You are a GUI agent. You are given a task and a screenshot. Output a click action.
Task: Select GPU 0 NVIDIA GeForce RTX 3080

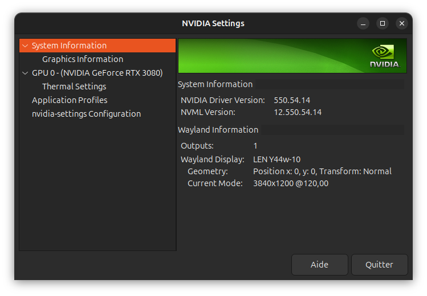tap(97, 73)
